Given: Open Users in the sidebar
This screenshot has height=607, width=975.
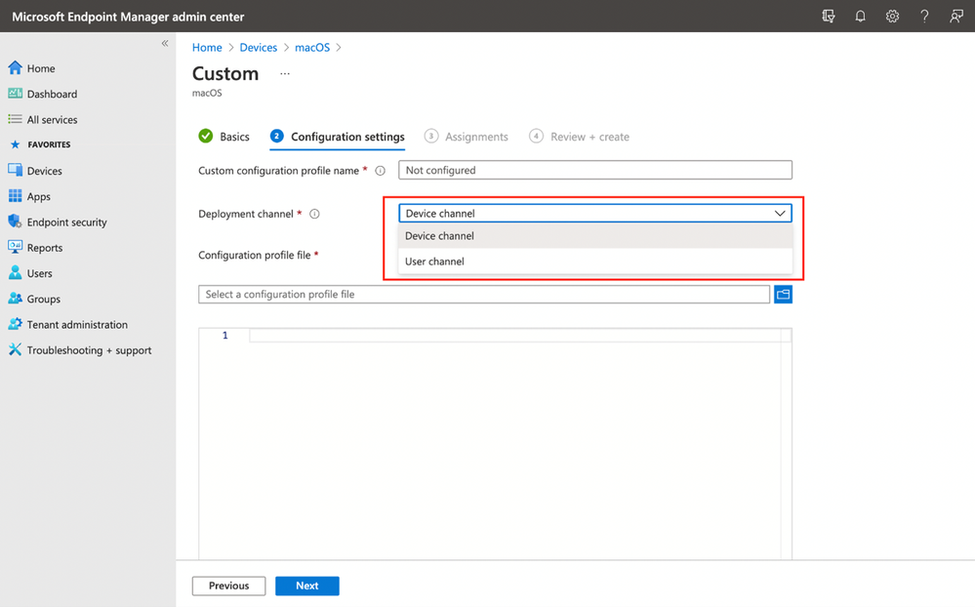Looking at the screenshot, I should 39,273.
